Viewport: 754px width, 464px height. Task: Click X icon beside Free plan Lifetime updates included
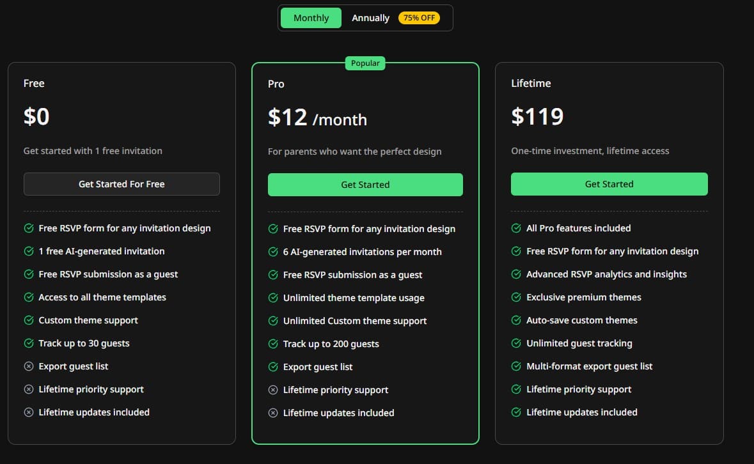29,412
